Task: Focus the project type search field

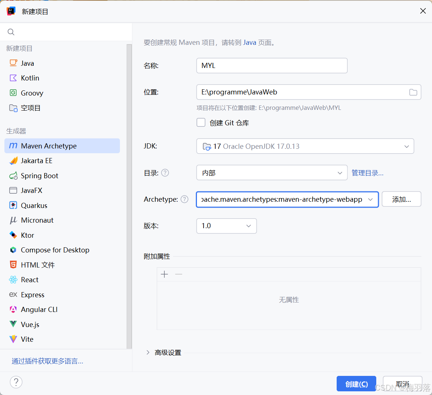Action: click(66, 32)
